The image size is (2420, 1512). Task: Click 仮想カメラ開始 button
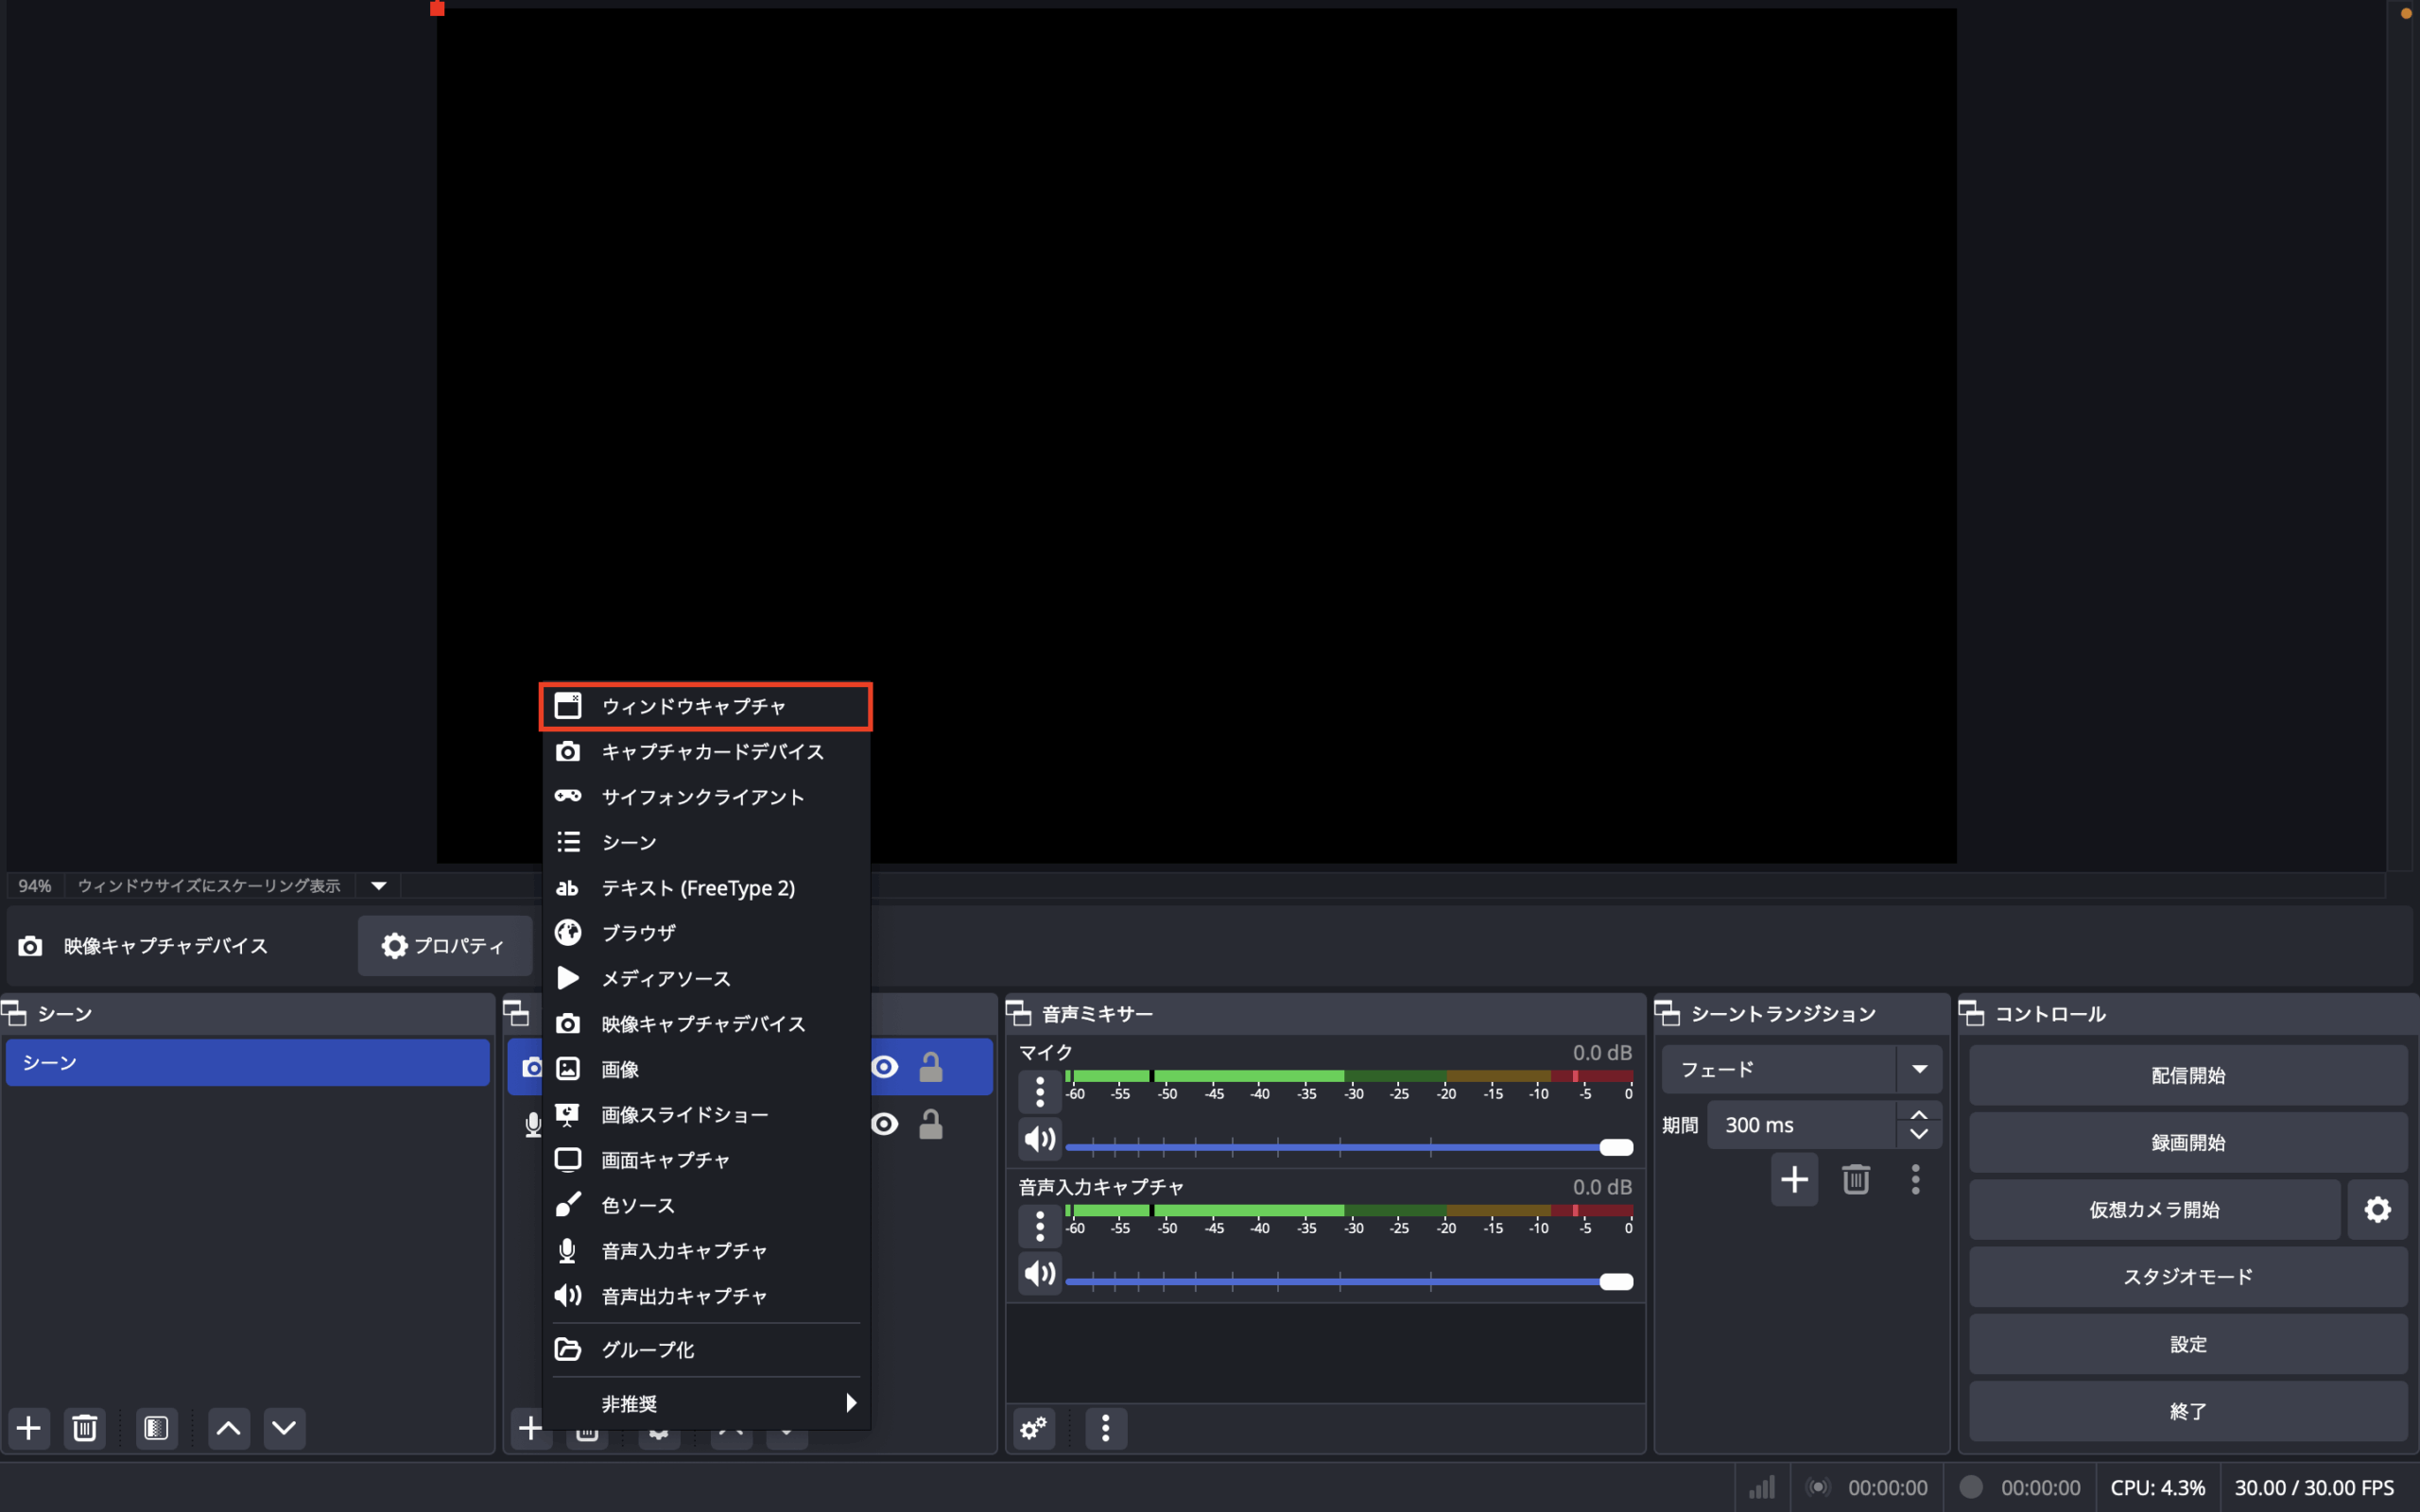(x=2155, y=1210)
